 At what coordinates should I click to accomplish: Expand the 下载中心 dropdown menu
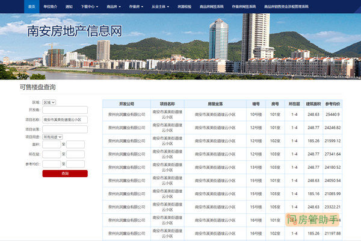(90, 7)
